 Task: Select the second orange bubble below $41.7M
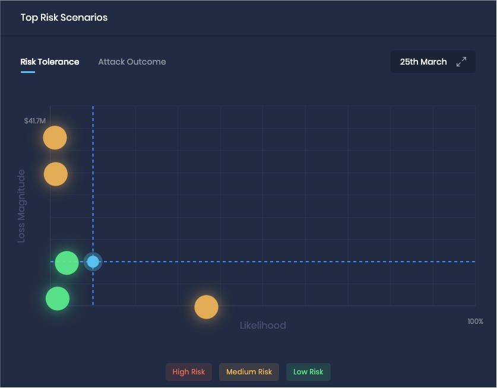tap(55, 174)
